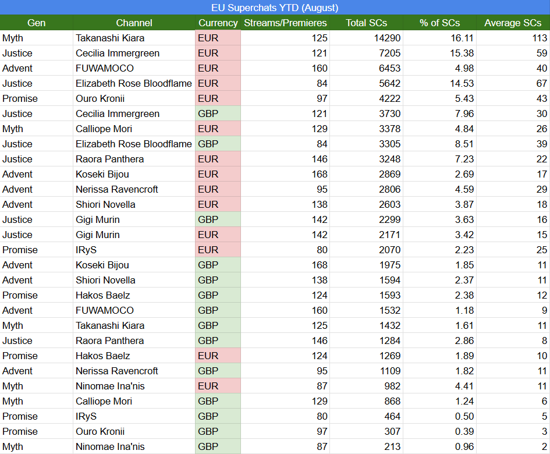Viewport: 550px width, 454px height.
Task: Click total SCs value 3305
Action: point(389,144)
